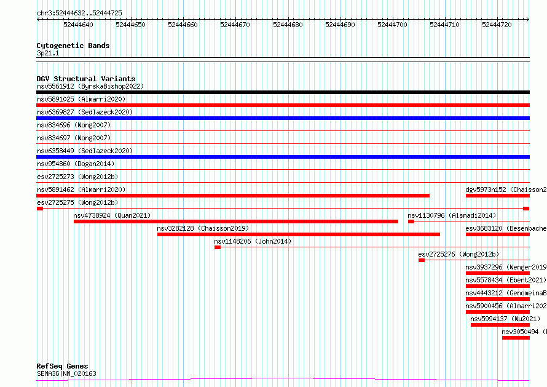Select the red nsv5891462 variant bar
This screenshot has width=547, height=387.
click(233, 196)
